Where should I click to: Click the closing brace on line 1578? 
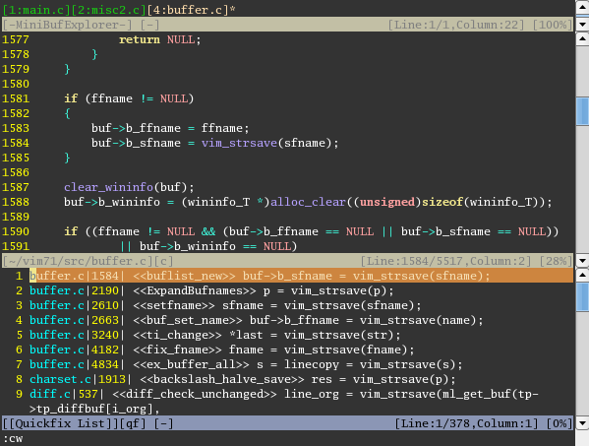pos(94,54)
